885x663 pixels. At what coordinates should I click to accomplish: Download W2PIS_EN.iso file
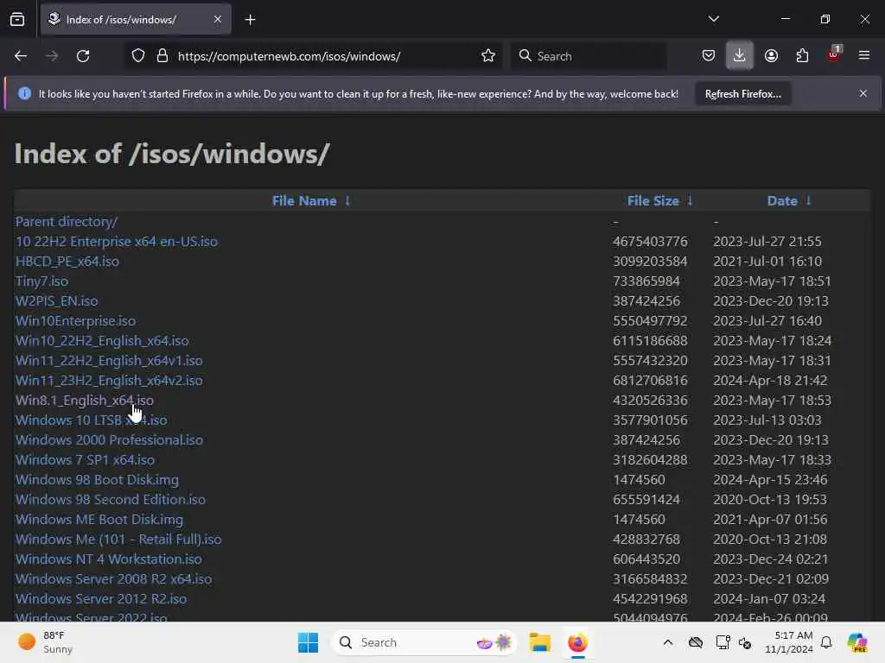[x=56, y=300]
